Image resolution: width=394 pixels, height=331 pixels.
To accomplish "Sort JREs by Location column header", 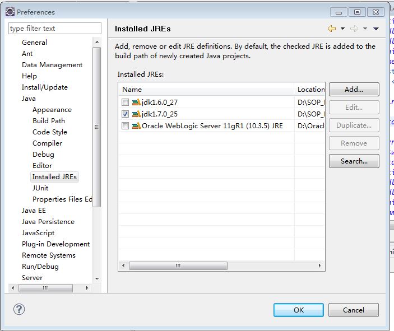I will tap(309, 90).
